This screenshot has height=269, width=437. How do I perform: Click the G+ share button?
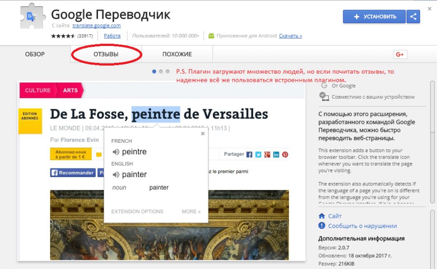400,55
